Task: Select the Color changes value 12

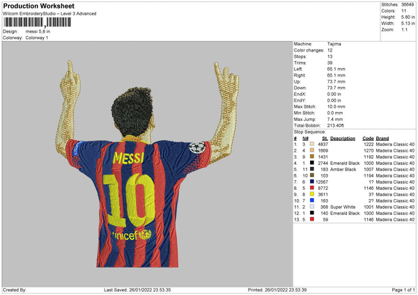Action: click(330, 50)
